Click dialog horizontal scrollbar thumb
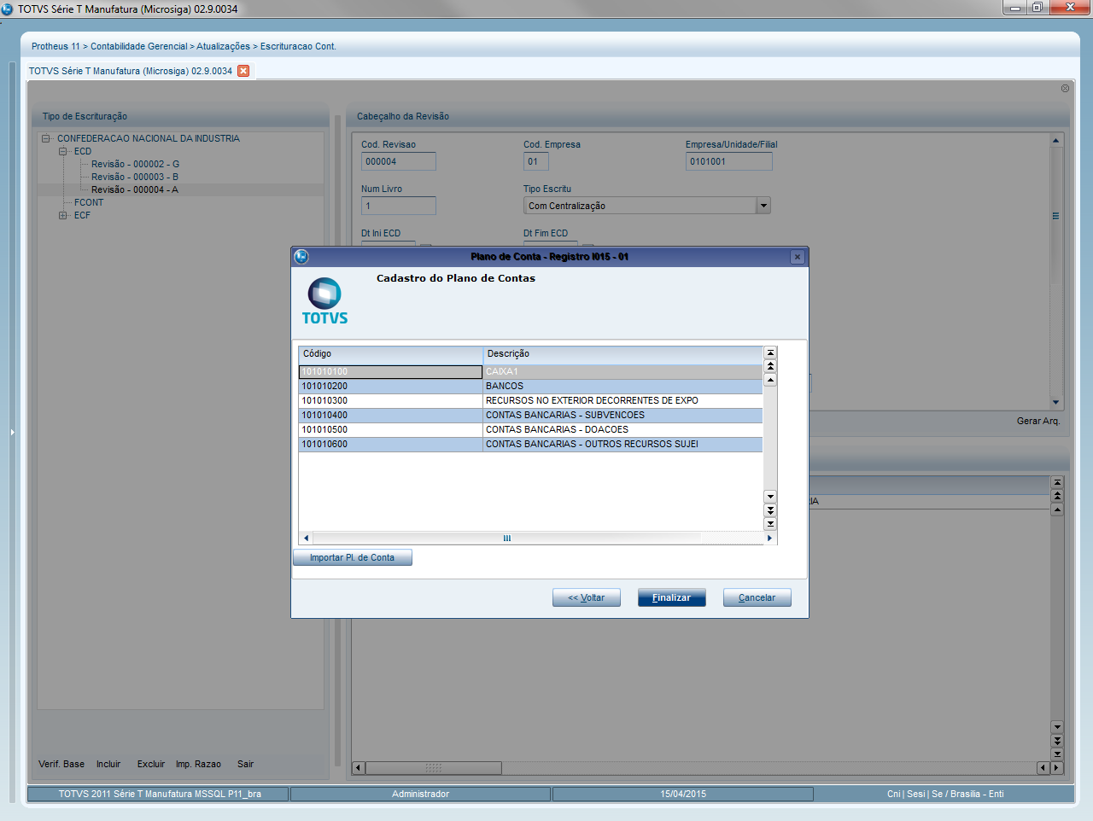Screen dimensions: 1093x821 pos(507,539)
